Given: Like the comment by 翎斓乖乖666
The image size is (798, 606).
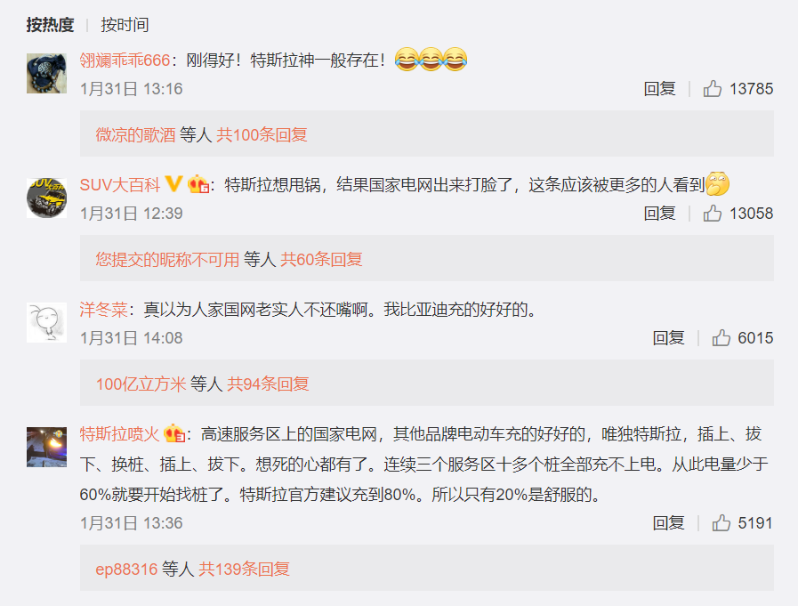Looking at the screenshot, I should (713, 89).
